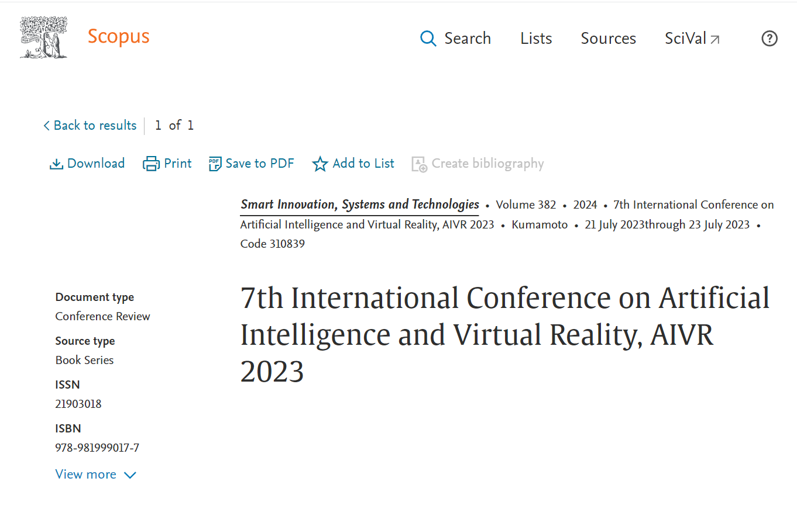
Task: Open the Lists menu item
Action: point(536,39)
